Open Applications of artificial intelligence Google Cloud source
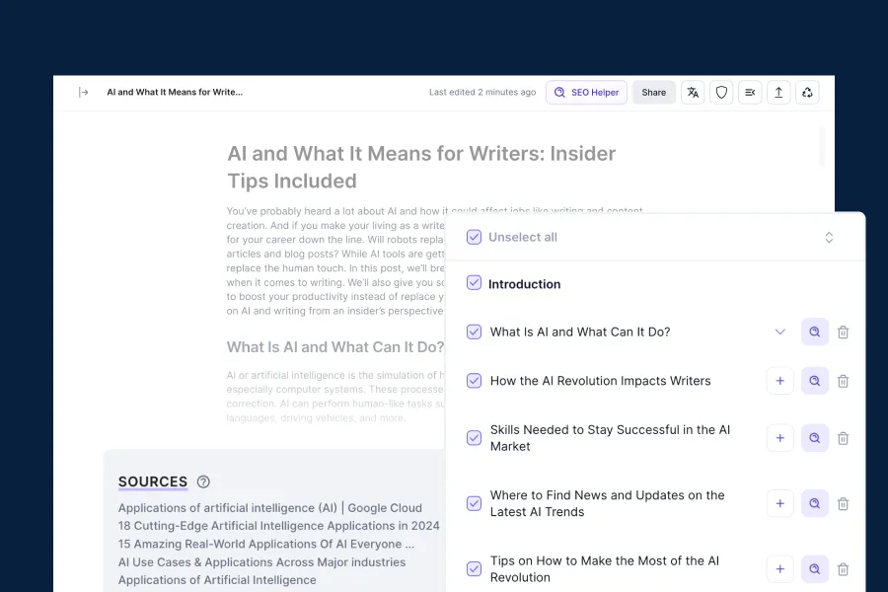The height and width of the screenshot is (592, 888). [270, 507]
